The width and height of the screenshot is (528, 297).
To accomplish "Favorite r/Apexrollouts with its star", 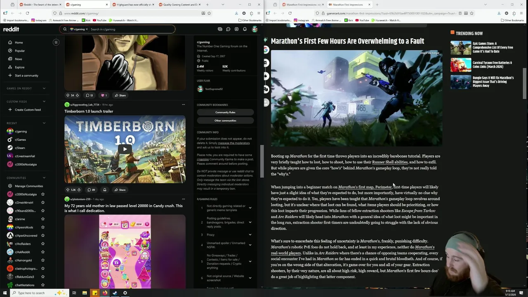I will [43, 227].
